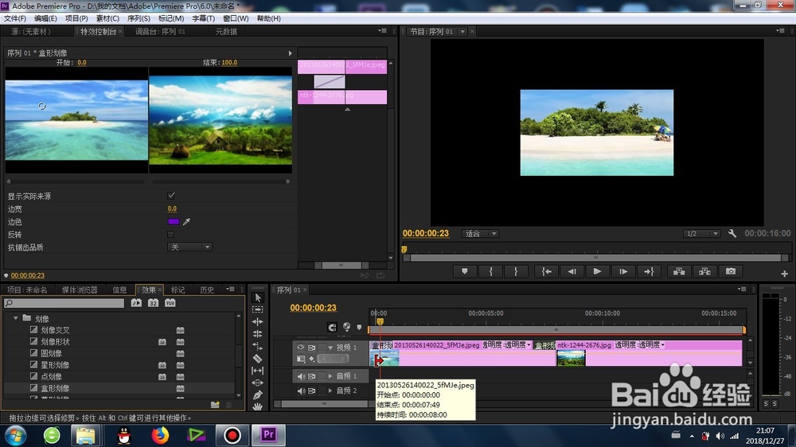
Task: Open the 素材(C) menu
Action: point(107,18)
